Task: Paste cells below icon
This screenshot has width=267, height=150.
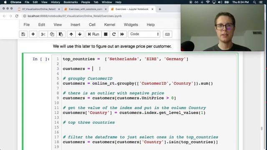Action: pyautogui.click(x=61, y=34)
